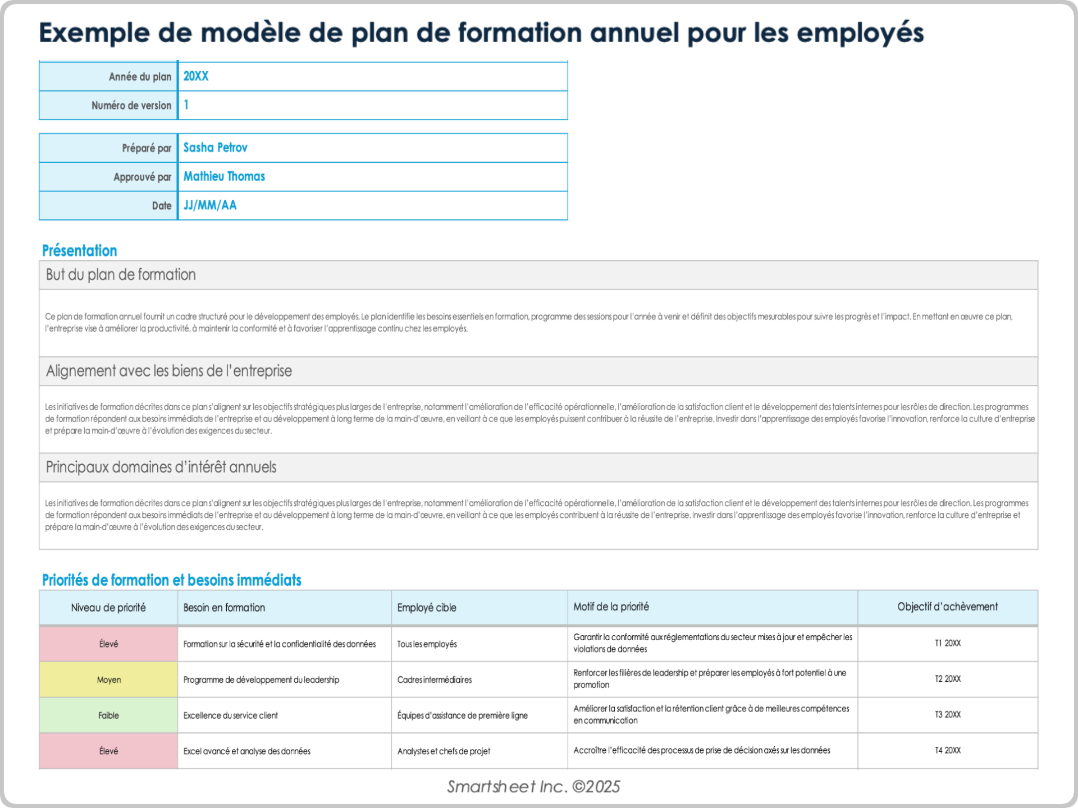Select the Besoin en formation column header
This screenshot has height=808, width=1078.
(x=224, y=608)
